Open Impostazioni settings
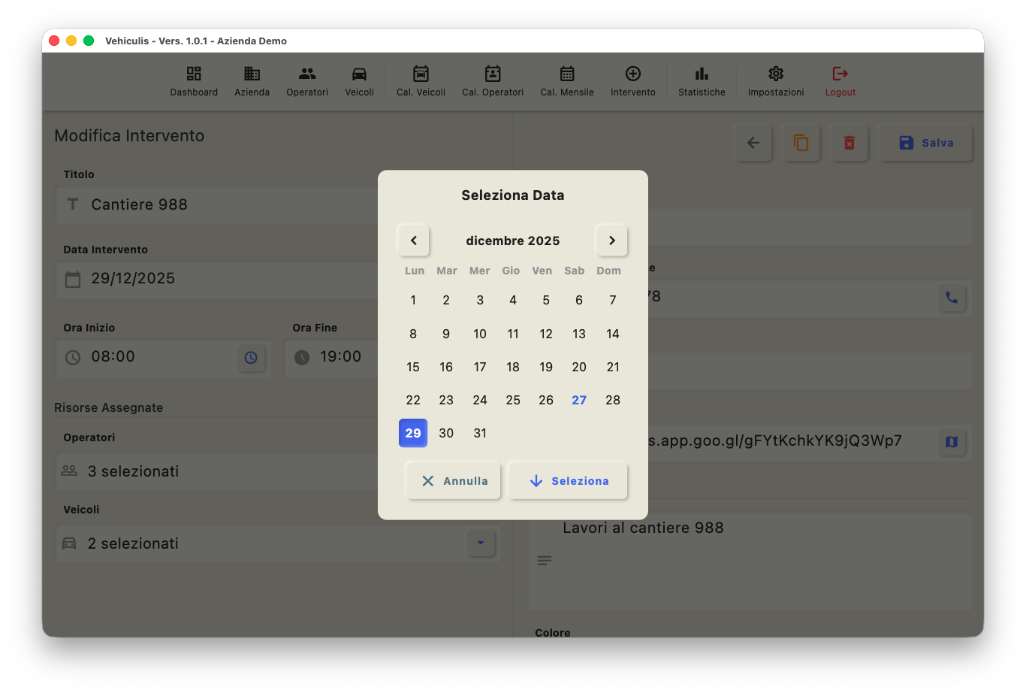 (x=776, y=81)
